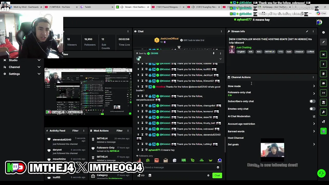
Task: Open the emoji picker in message box
Action: click(218, 167)
